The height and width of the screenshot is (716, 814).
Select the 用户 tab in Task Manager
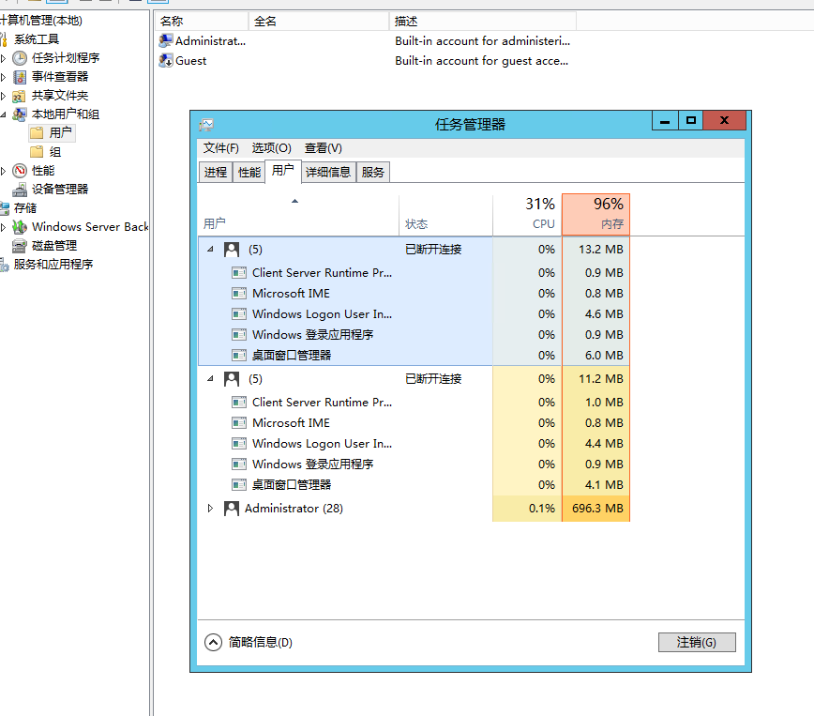point(283,171)
